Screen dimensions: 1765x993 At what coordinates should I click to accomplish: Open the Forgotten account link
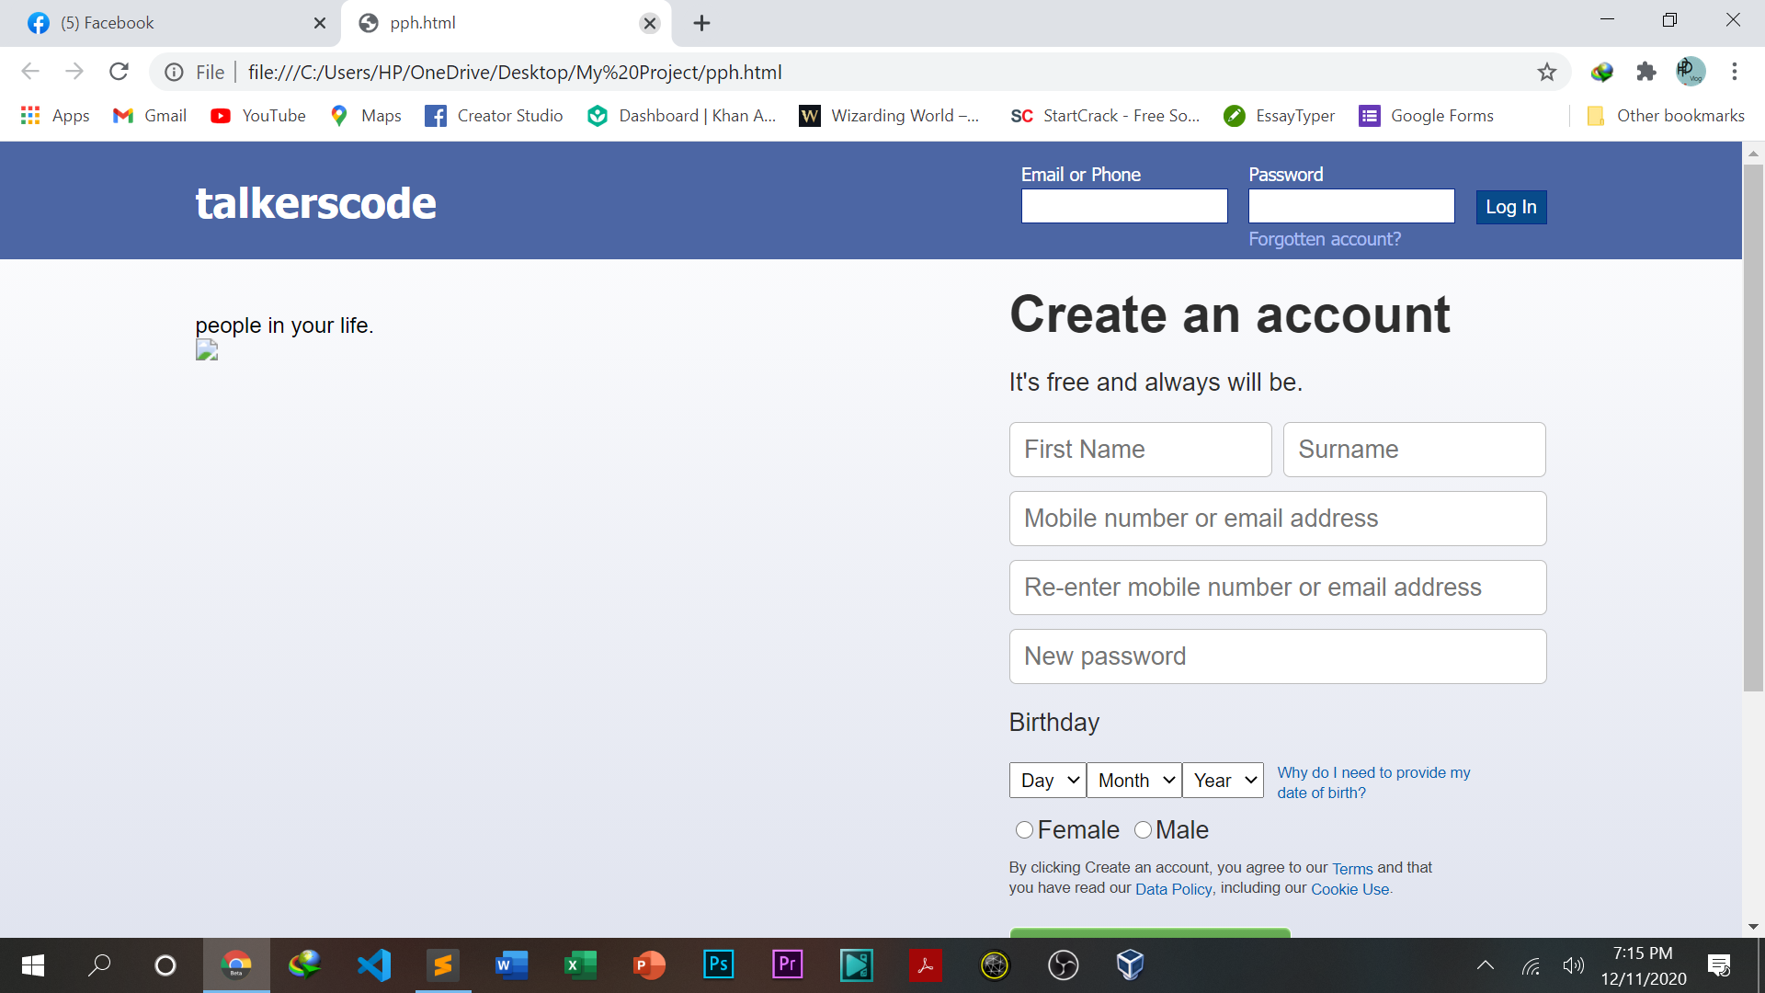tap(1324, 239)
